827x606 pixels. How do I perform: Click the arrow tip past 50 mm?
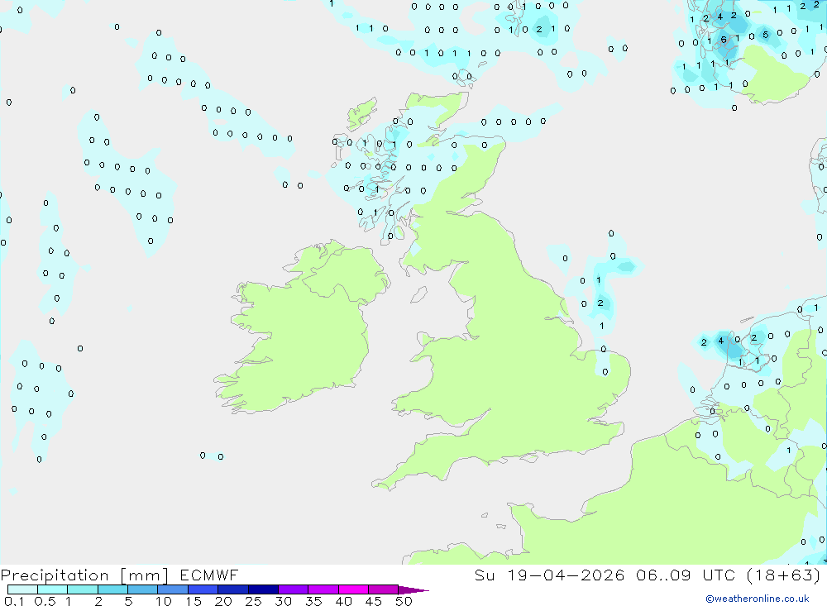[x=413, y=590]
